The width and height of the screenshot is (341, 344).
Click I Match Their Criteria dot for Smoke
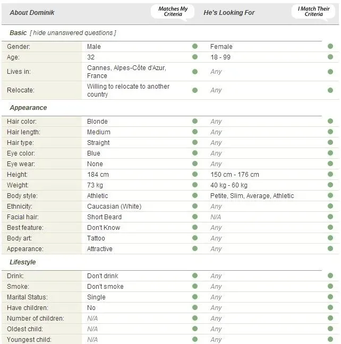point(330,287)
